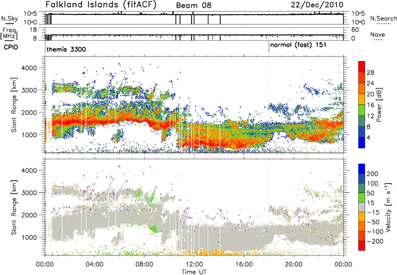Image resolution: width=397 pixels, height=275 pixels.
Task: Click the "08:00" time tick label
Action: coord(144,265)
